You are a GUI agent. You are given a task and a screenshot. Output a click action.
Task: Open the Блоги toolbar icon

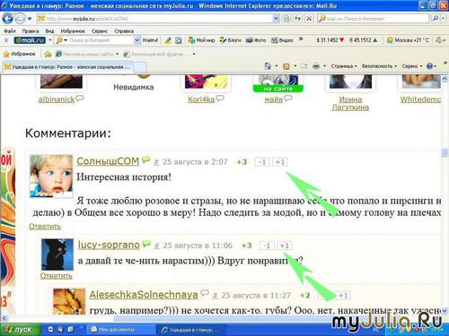coord(231,40)
